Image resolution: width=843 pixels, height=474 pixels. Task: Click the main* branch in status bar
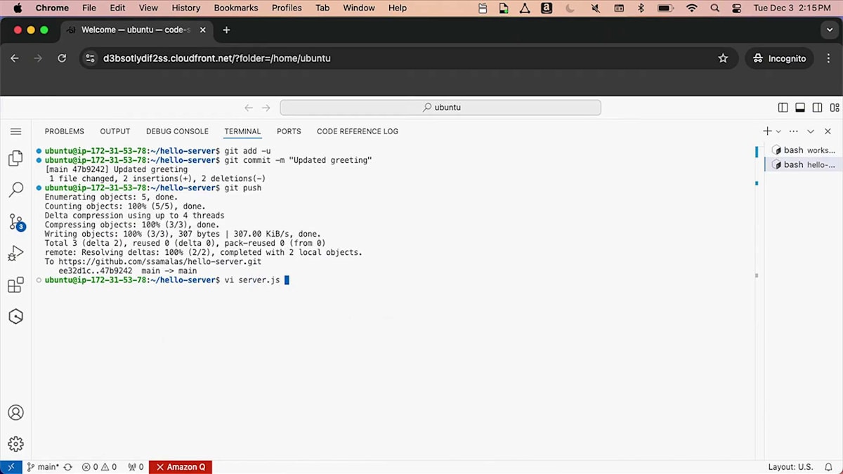[43, 467]
